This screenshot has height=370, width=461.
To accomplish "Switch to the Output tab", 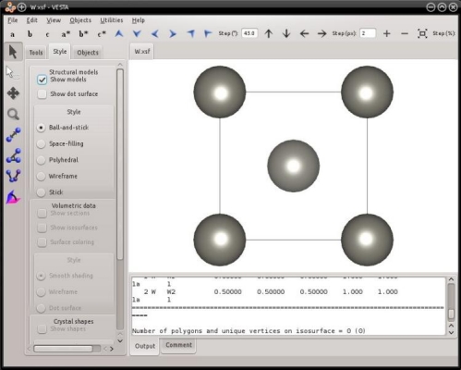I will (x=145, y=346).
